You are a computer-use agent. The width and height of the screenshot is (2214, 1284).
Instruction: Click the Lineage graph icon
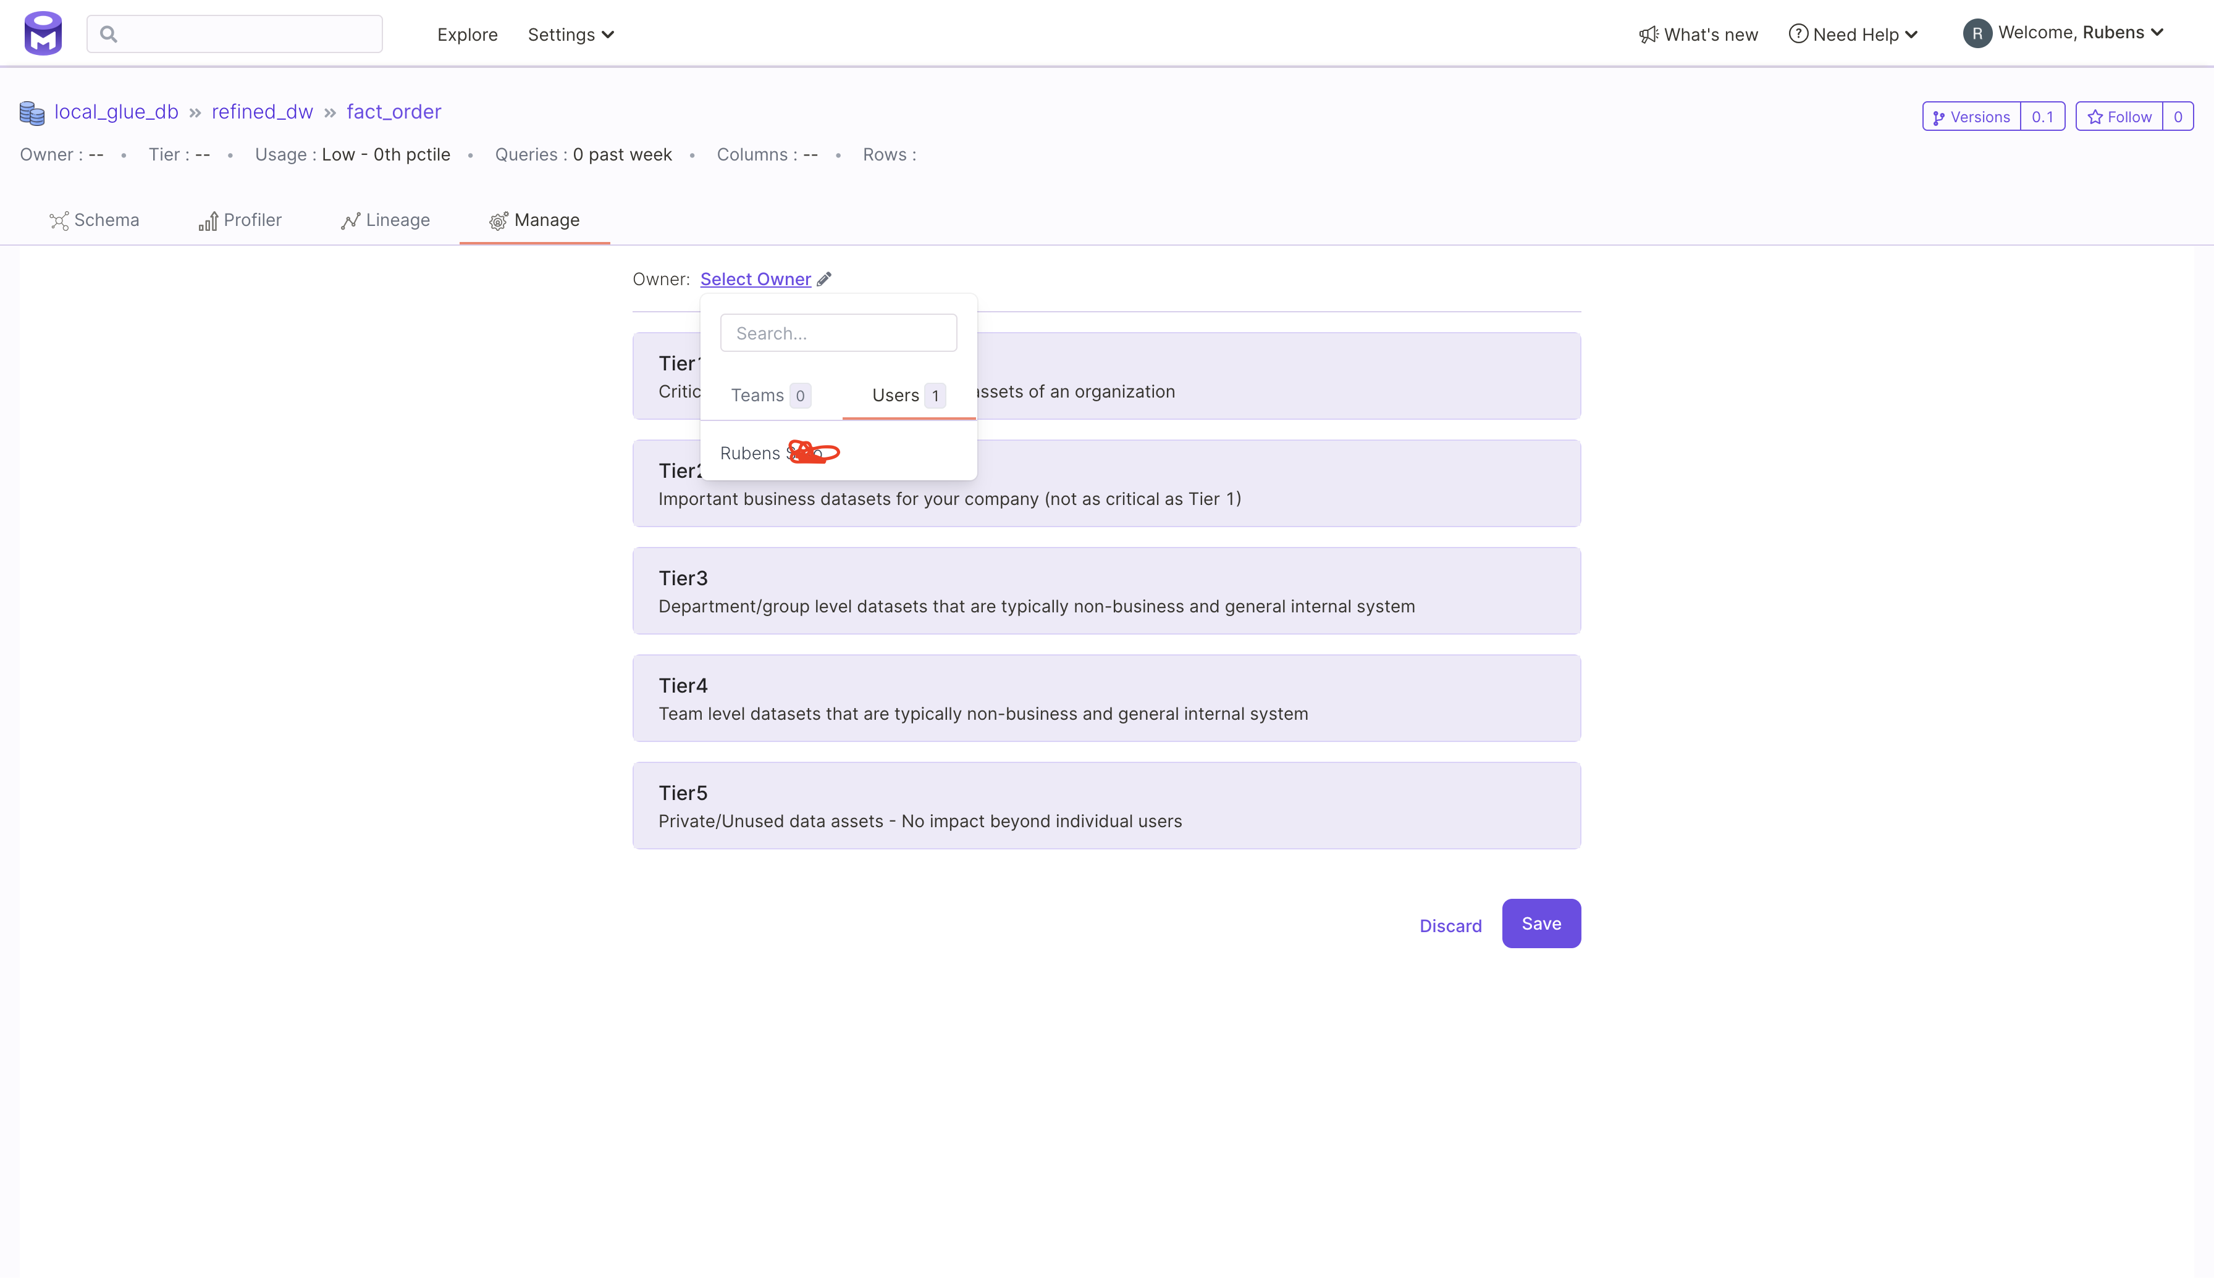tap(350, 220)
